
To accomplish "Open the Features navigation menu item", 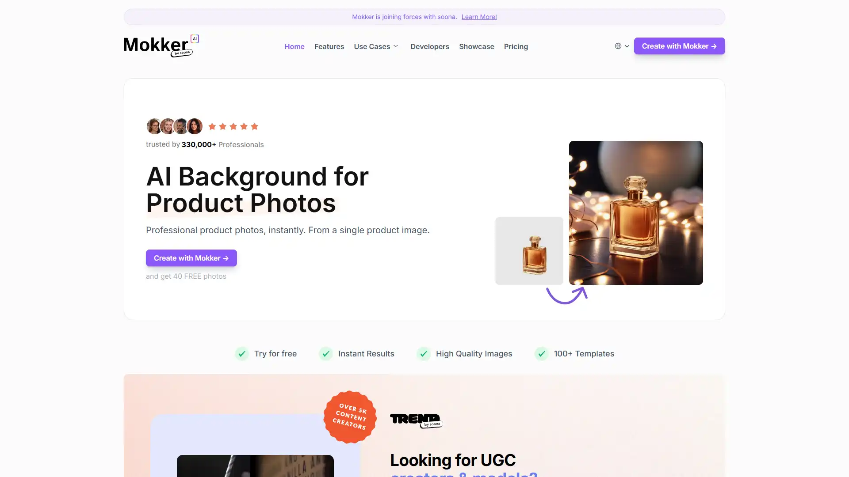I will click(x=329, y=46).
